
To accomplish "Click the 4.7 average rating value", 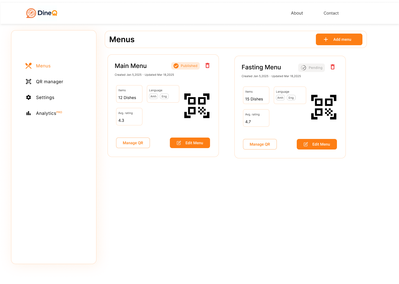I will pos(248,122).
